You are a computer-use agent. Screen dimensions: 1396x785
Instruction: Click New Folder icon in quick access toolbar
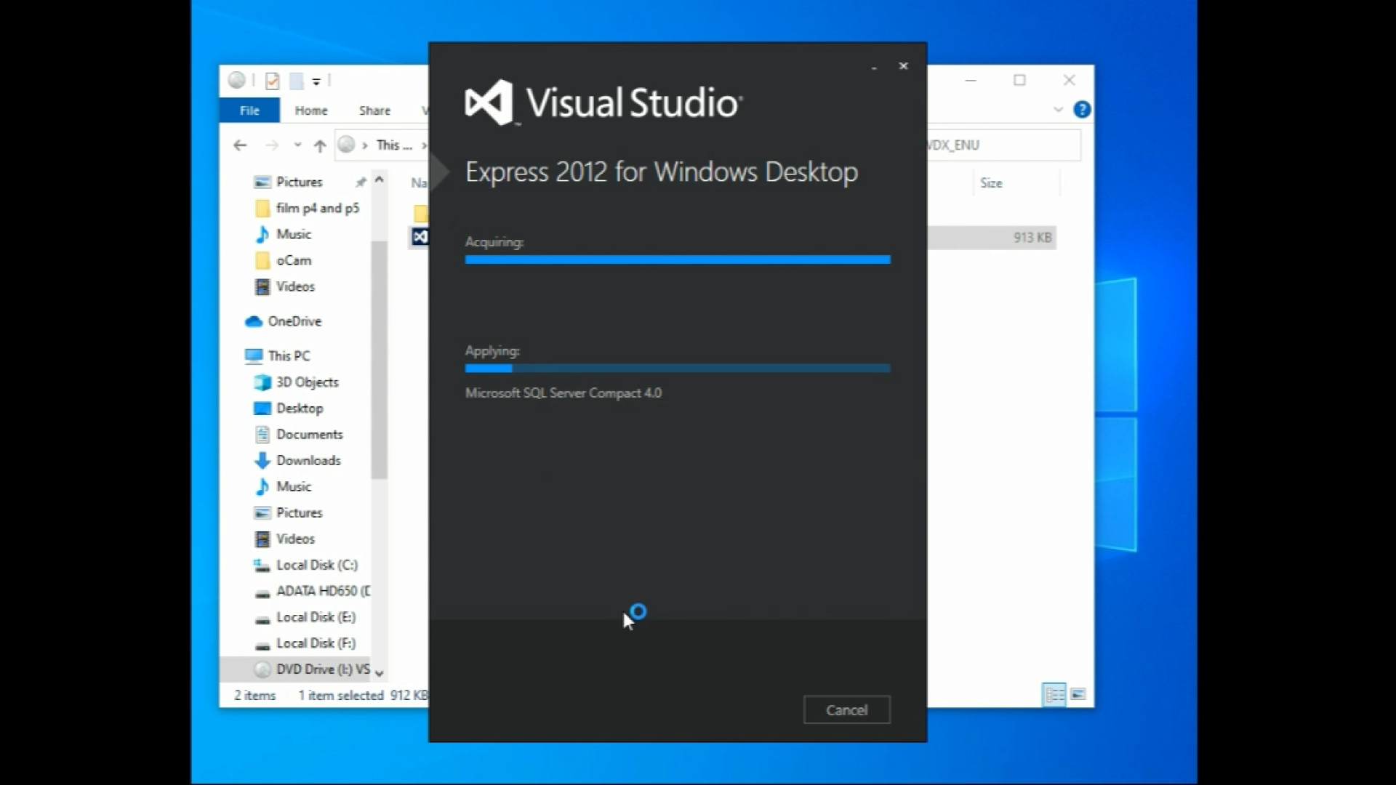click(296, 81)
